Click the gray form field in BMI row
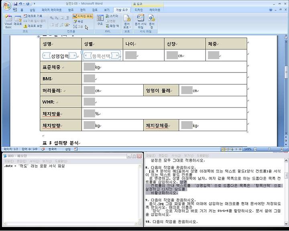This screenshot has height=231, width=289. pyautogui.click(x=90, y=79)
